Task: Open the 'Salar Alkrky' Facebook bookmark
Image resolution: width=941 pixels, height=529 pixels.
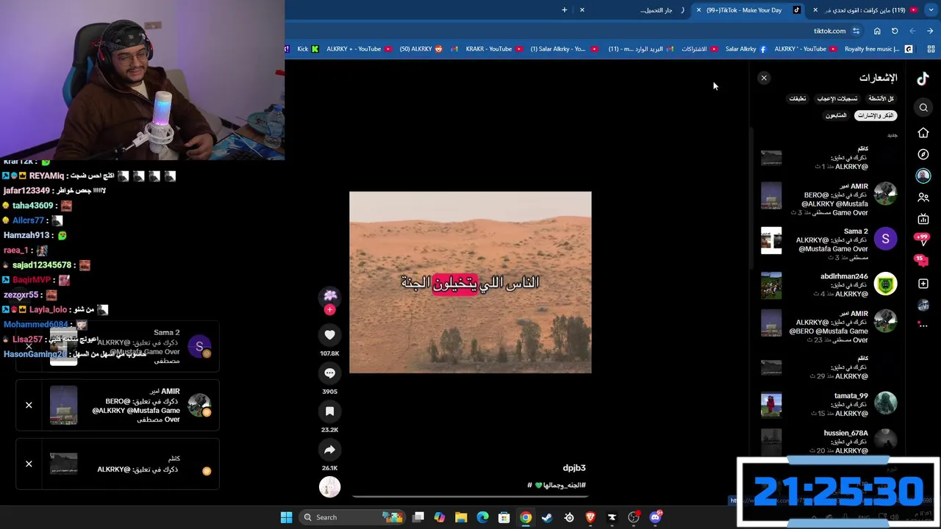Action: pyautogui.click(x=745, y=49)
